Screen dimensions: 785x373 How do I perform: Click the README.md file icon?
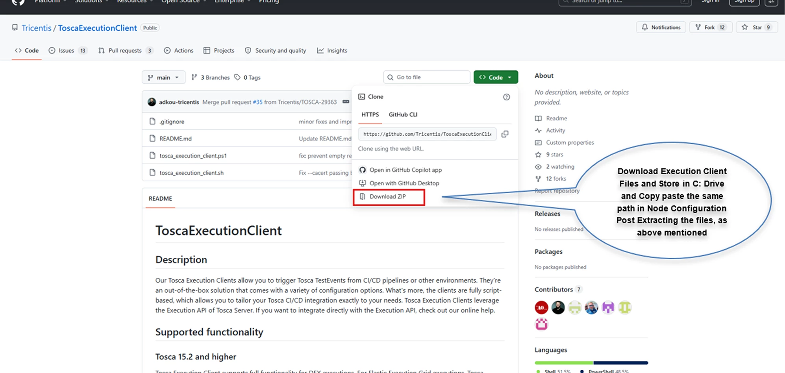click(x=152, y=138)
